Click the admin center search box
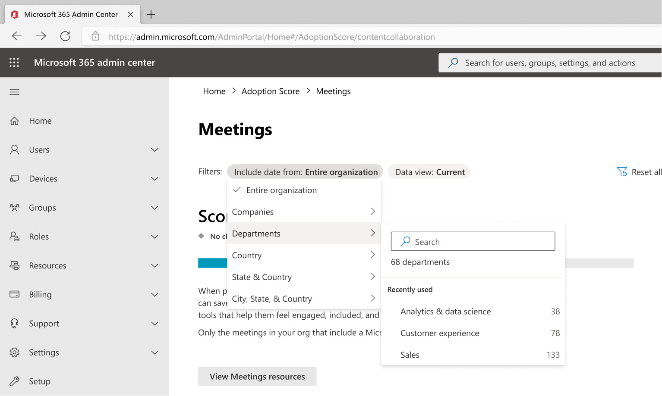 click(550, 62)
